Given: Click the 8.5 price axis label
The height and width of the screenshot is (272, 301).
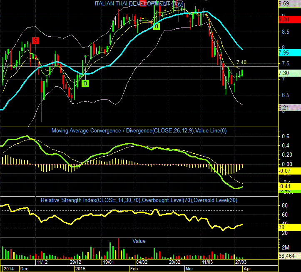Looking at the screenshot, I should [286, 32].
